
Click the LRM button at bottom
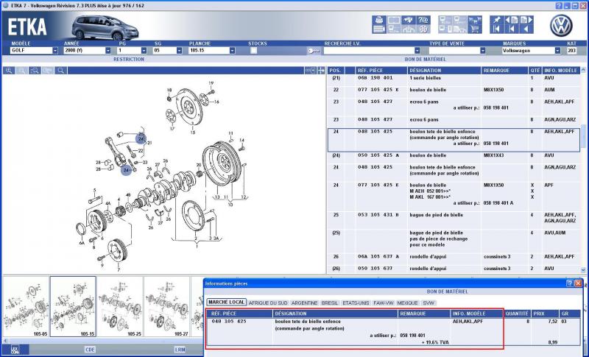pos(180,350)
